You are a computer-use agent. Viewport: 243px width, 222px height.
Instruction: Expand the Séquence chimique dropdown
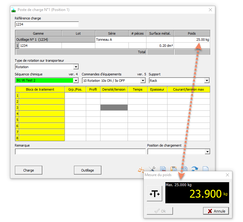point(76,81)
